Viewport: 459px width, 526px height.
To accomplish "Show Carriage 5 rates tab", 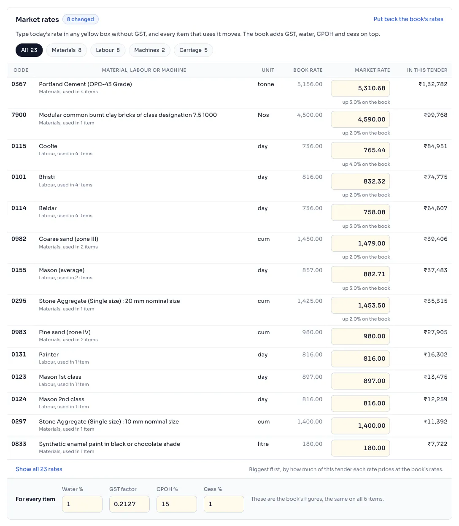I will point(193,50).
